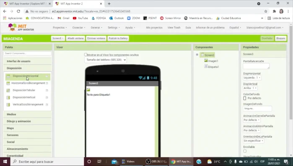This screenshot has width=293, height=166.
Task: Click the Publish to Gallery button
Action: pos(118,38)
